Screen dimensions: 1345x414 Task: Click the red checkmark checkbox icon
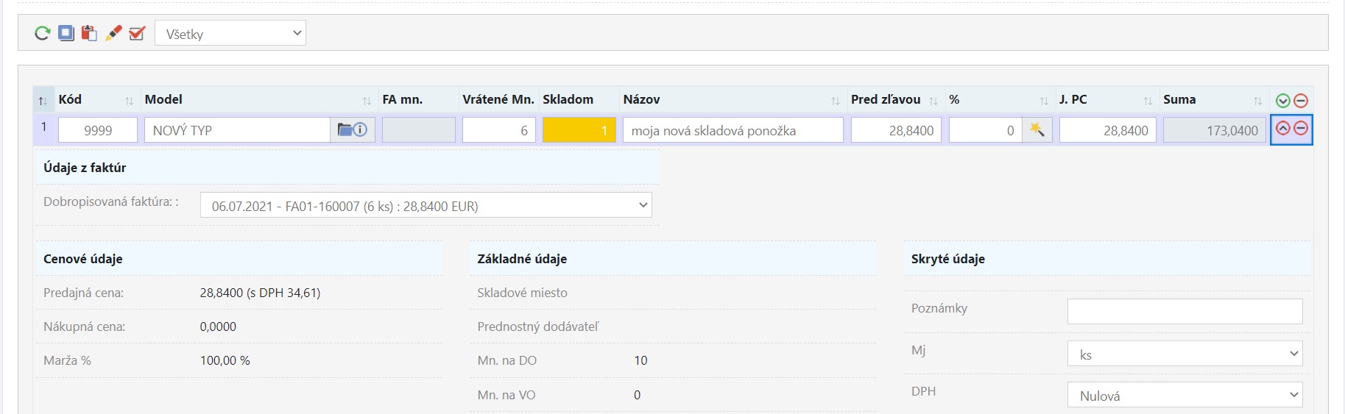pos(137,33)
